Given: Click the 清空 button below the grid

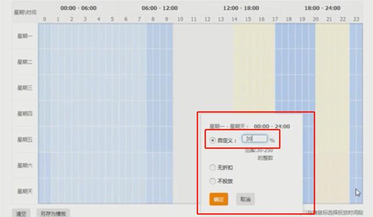Looking at the screenshot, I should click(x=21, y=213).
